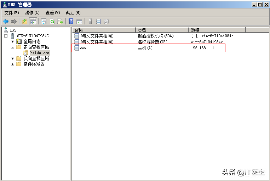Click the 名称服务器(NS) type cell
270x181 pixels.
153,42
